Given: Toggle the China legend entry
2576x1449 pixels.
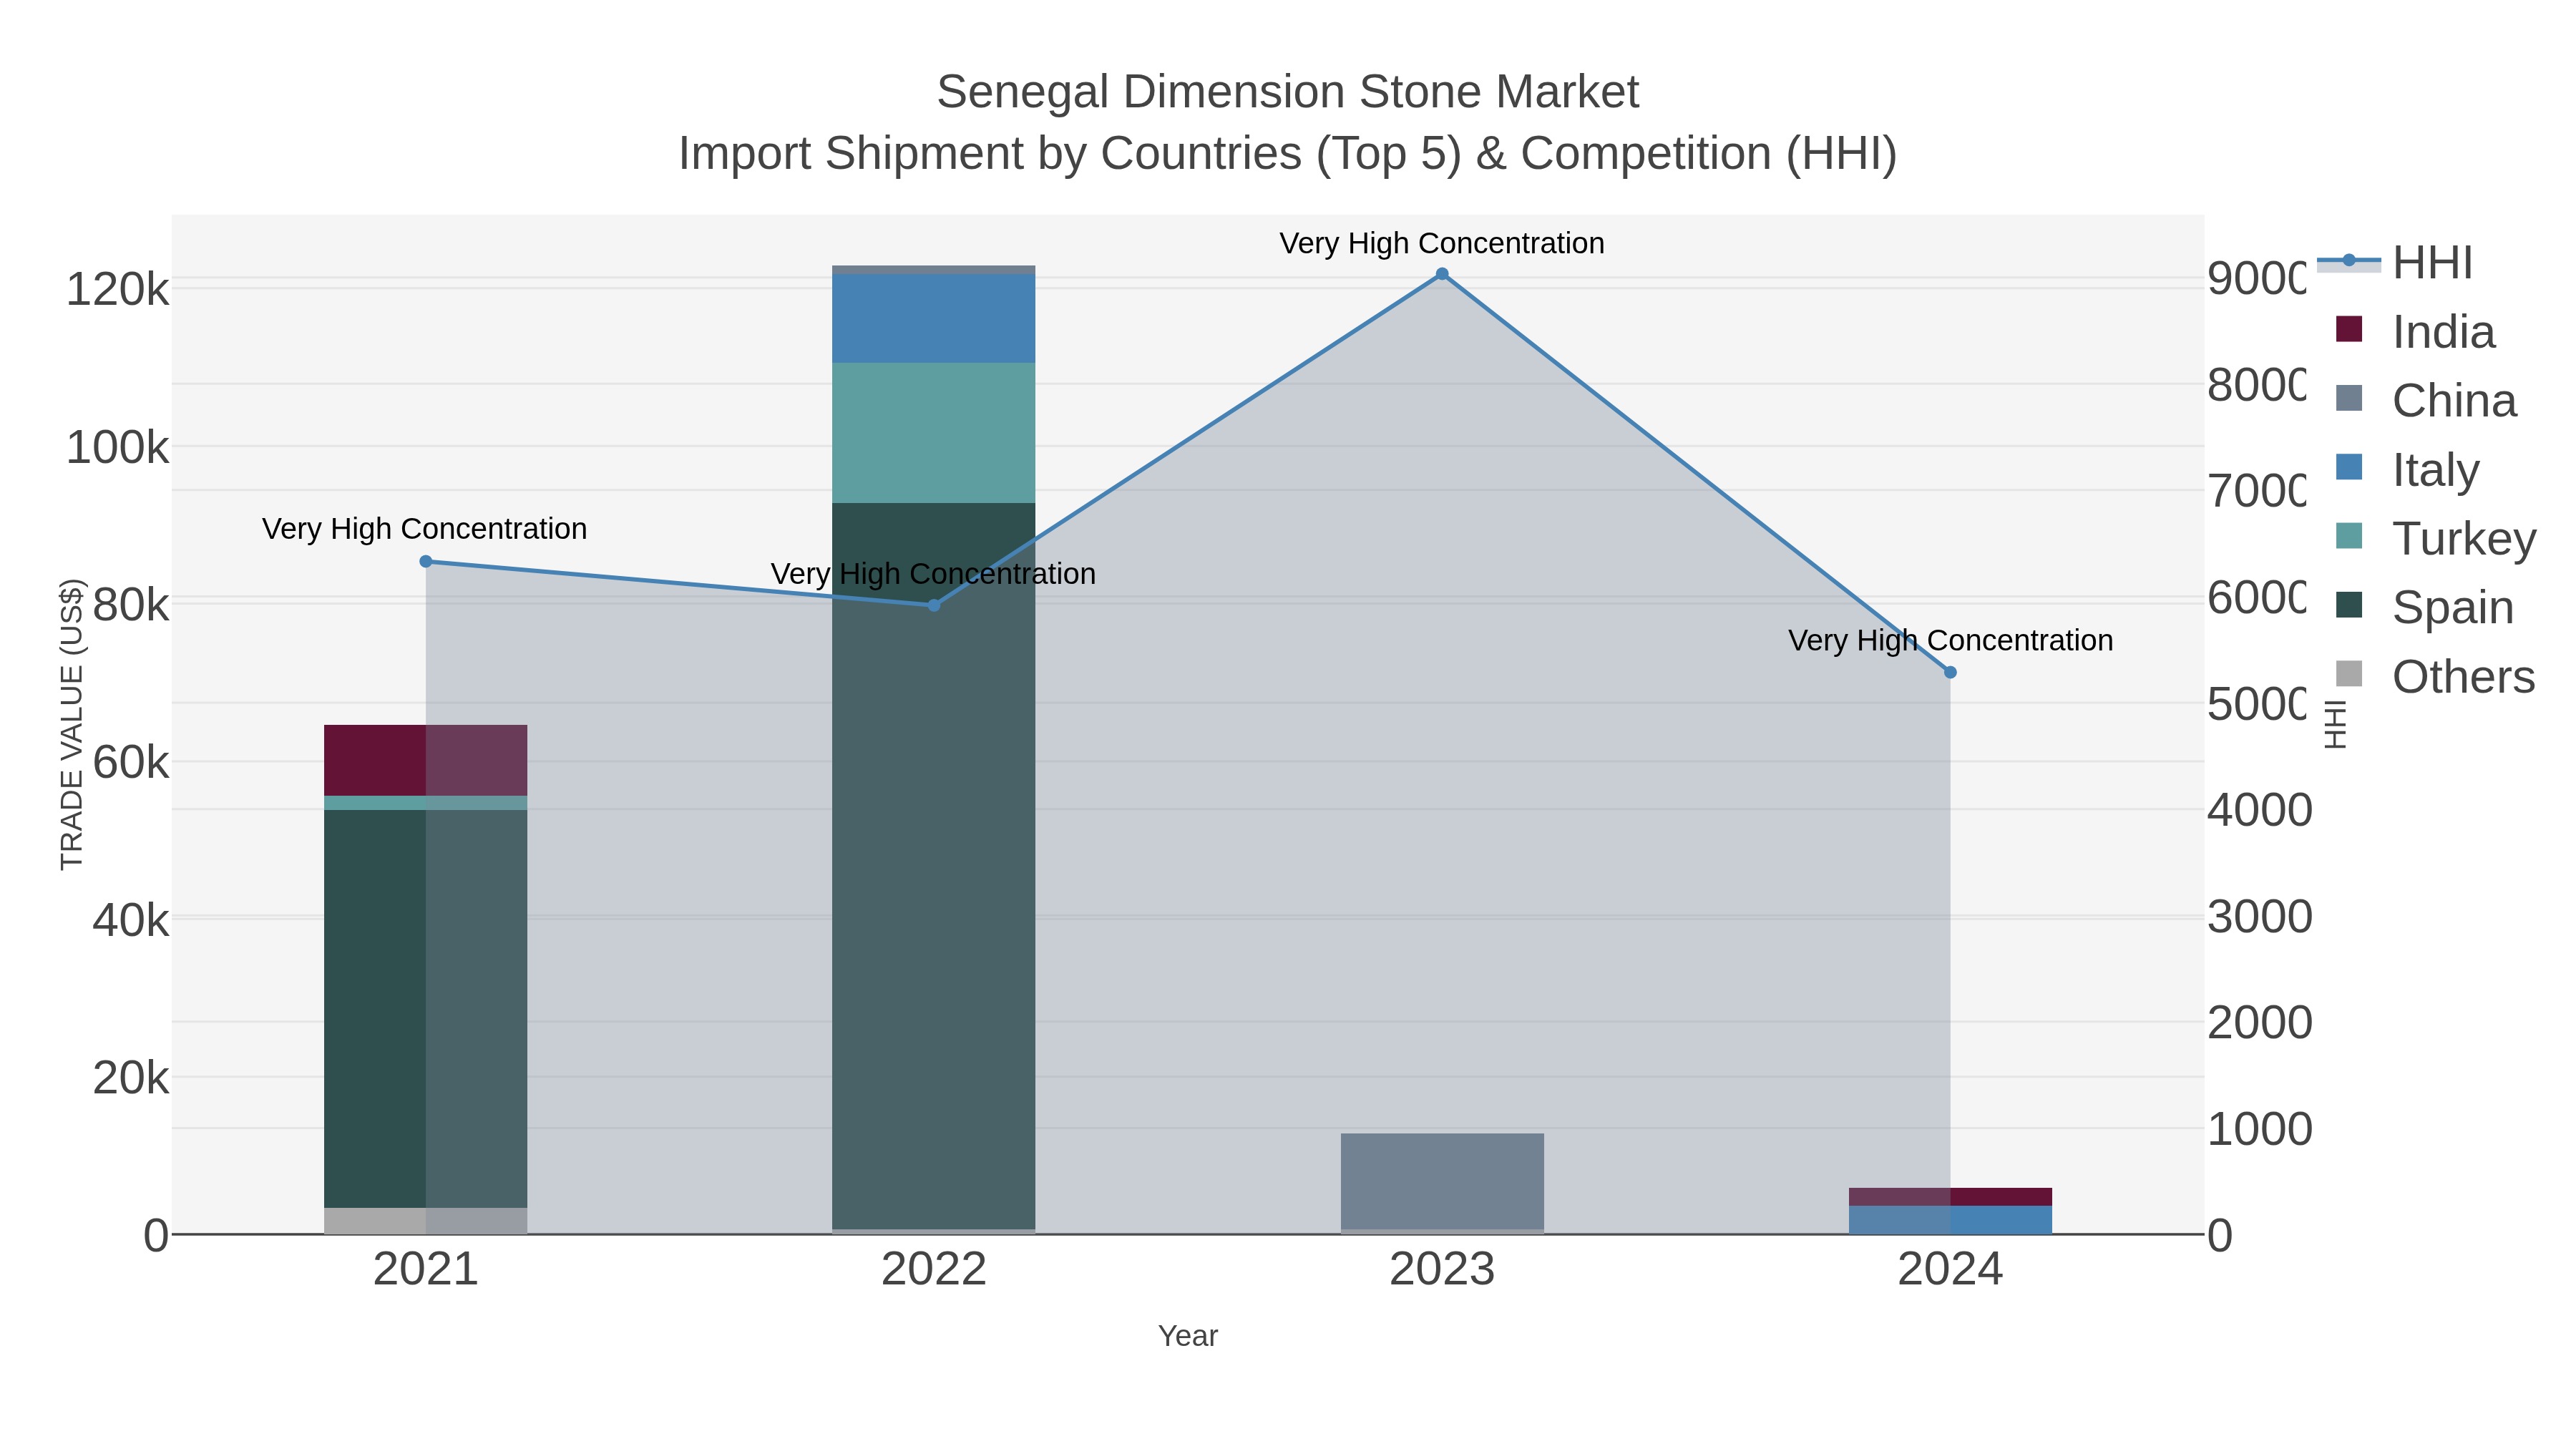Looking at the screenshot, I should pyautogui.click(x=2425, y=401).
